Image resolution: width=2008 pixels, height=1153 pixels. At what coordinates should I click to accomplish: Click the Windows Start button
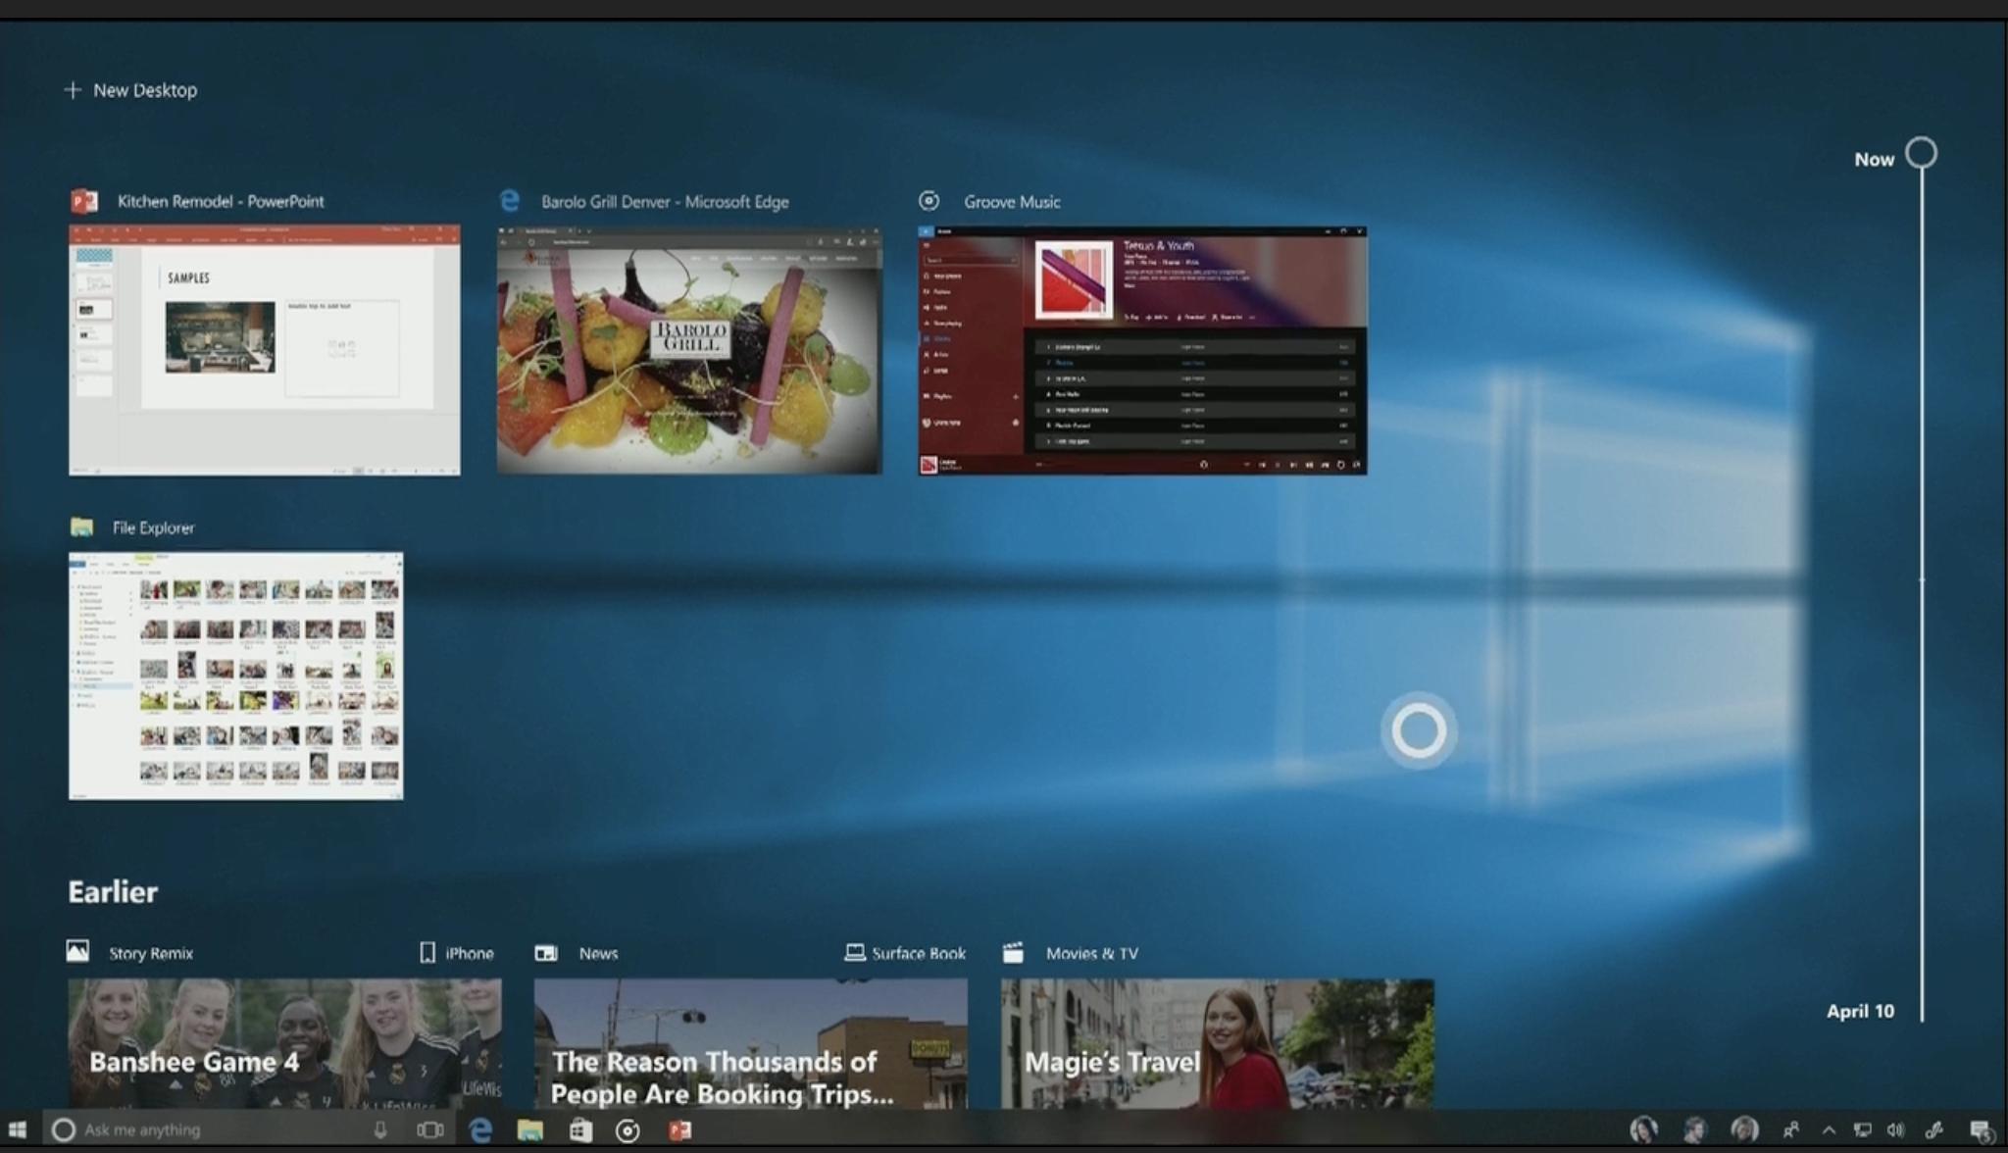coord(17,1130)
